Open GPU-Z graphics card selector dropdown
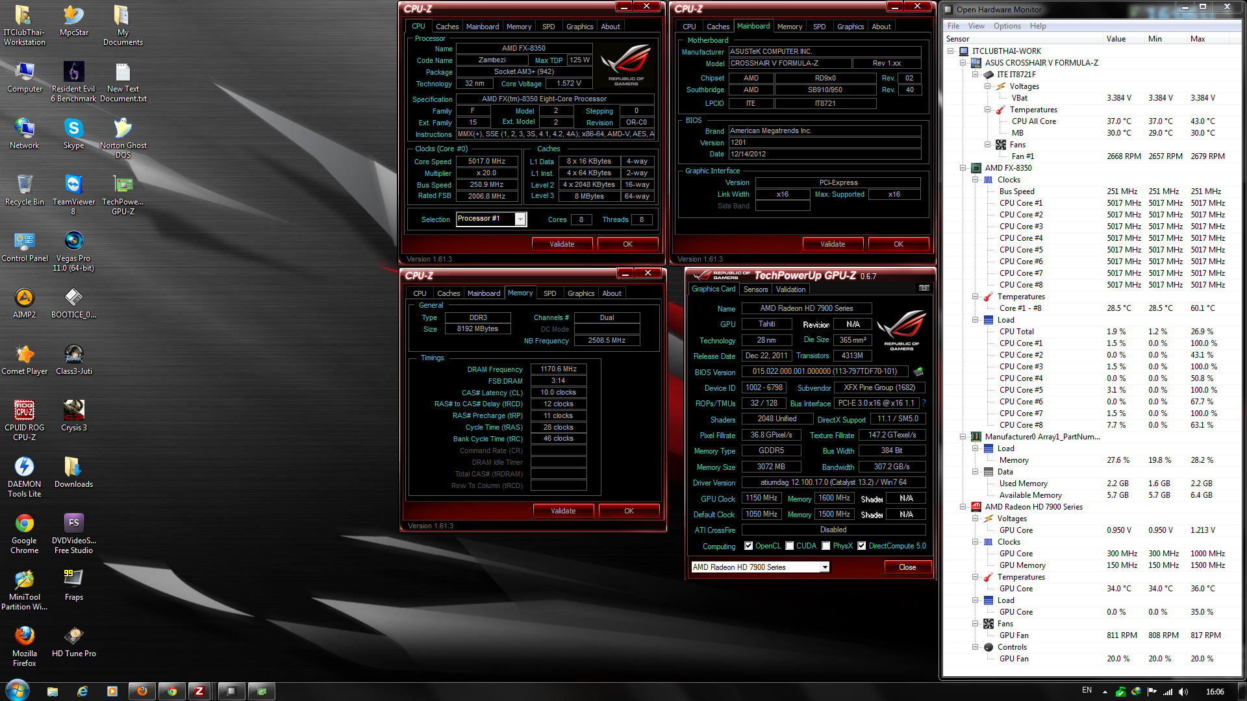 [825, 567]
